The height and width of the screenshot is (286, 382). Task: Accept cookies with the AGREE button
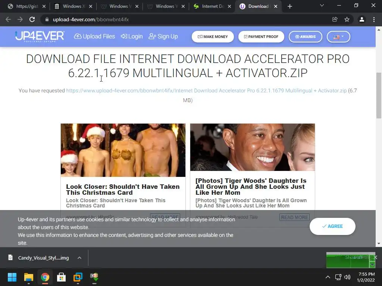332,226
